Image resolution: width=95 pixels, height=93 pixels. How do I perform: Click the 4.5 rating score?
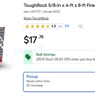tap(54, 26)
